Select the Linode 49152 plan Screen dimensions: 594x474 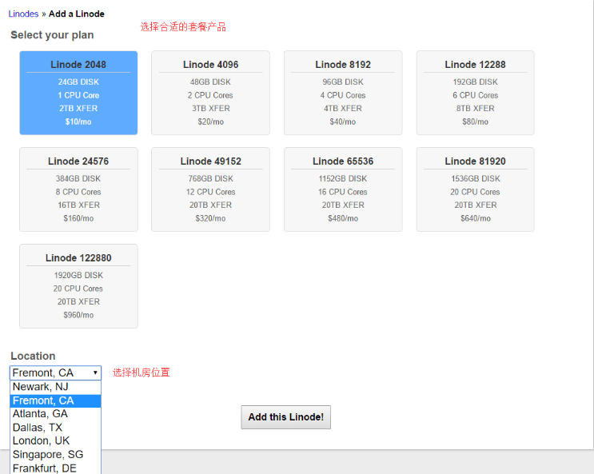(210, 189)
